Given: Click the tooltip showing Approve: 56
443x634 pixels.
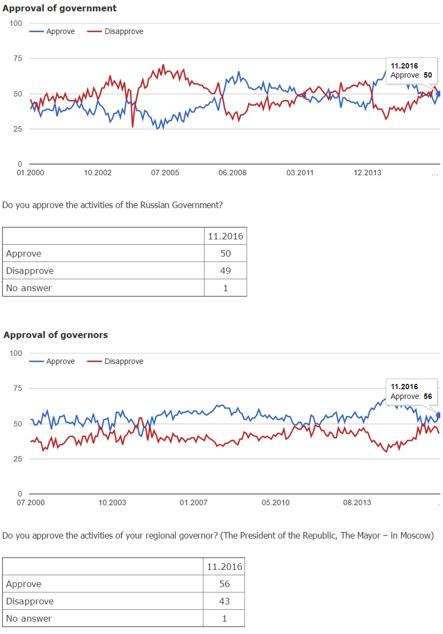Looking at the screenshot, I should click(x=411, y=392).
